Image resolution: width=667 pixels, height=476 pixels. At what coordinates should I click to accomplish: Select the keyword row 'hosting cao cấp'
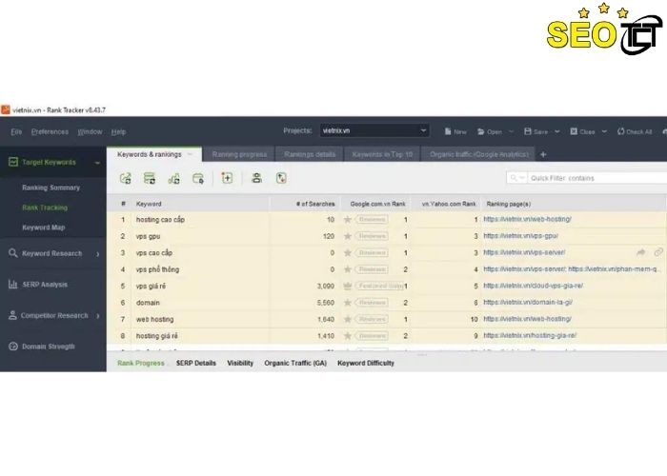[x=386, y=220]
